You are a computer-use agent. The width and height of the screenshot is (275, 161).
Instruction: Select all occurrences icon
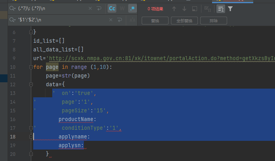coord(208,9)
